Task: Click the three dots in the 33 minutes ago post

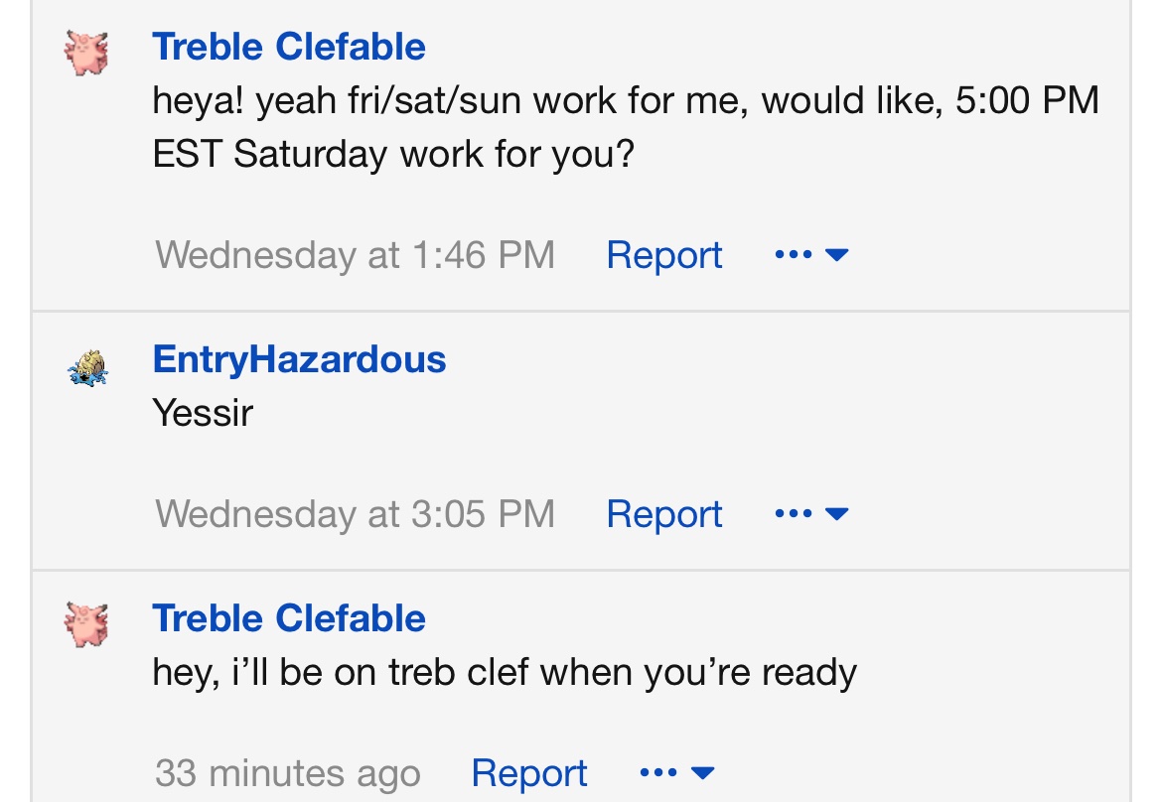Action: 658,772
